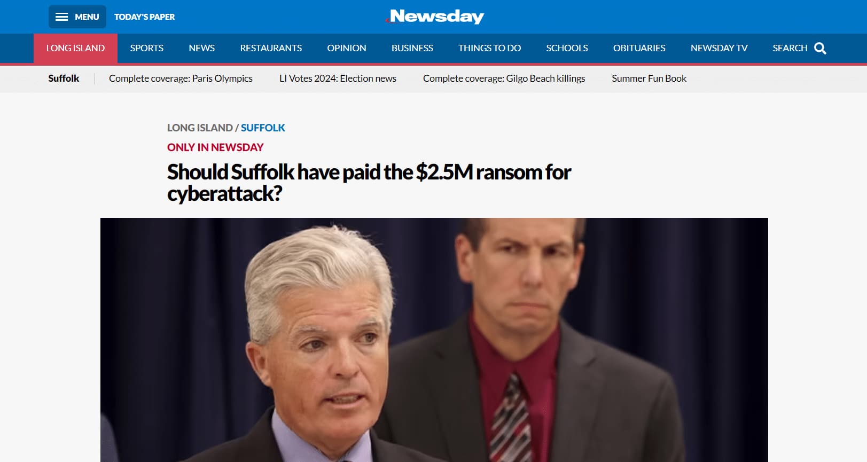Go to the News section
867x462 pixels.
point(201,48)
